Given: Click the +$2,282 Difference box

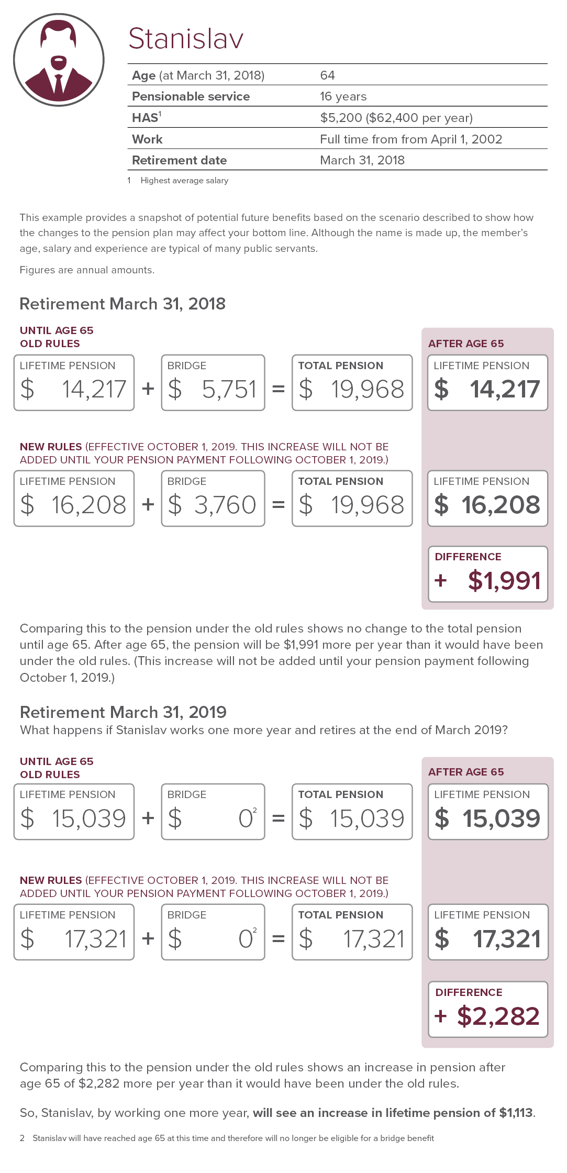Looking at the screenshot, I should point(487,1009).
